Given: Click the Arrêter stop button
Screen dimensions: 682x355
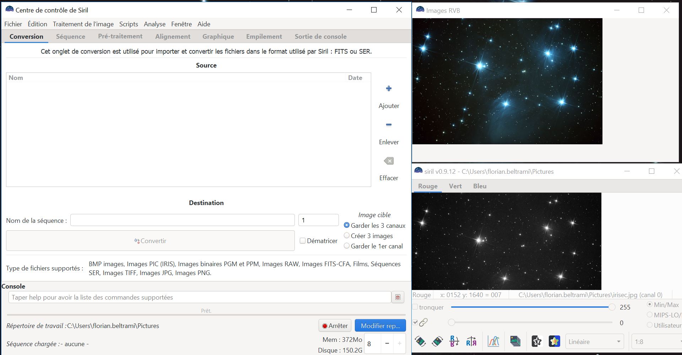Looking at the screenshot, I should [335, 326].
